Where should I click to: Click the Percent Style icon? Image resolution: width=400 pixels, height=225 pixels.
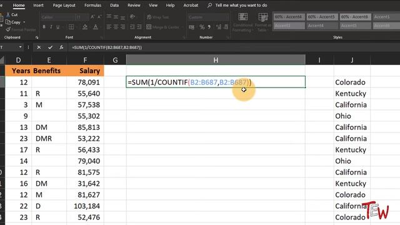coord(202,27)
